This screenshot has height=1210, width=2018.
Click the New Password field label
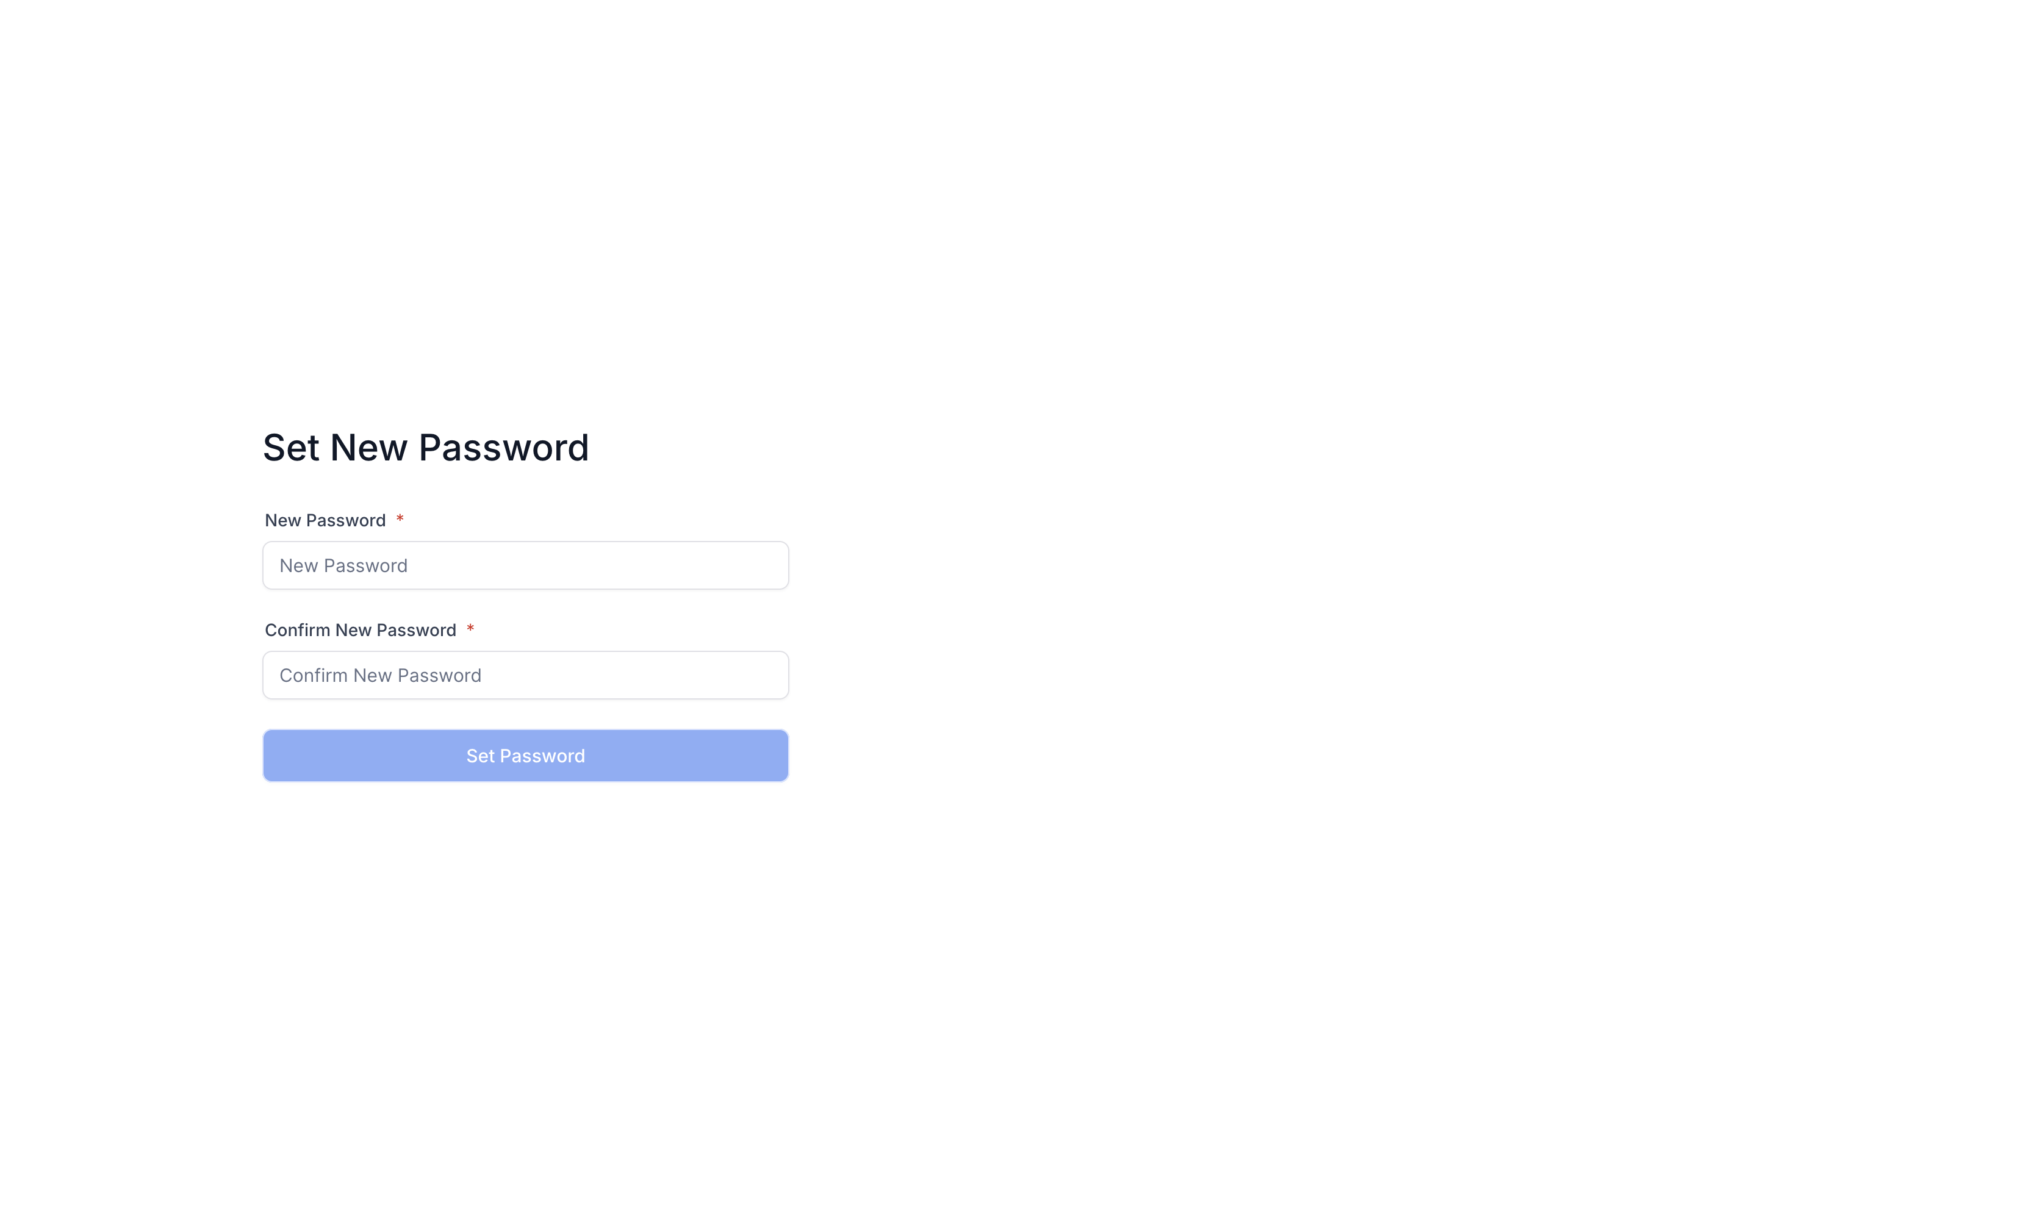point(325,520)
